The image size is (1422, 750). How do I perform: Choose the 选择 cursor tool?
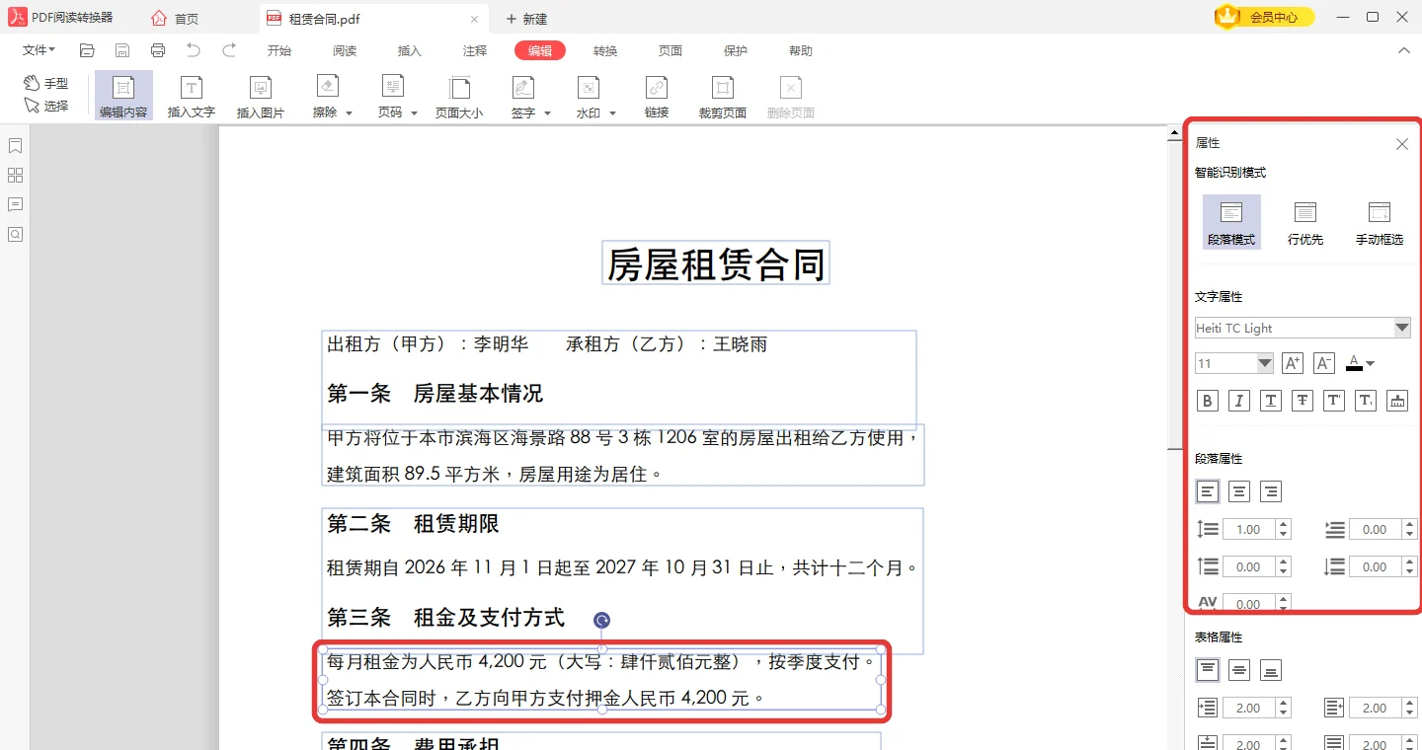coord(46,106)
